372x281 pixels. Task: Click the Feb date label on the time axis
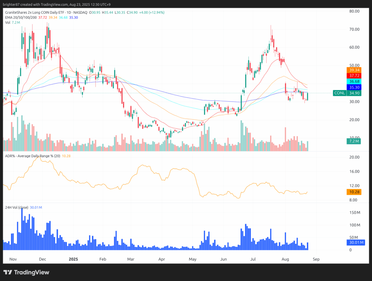(103, 259)
